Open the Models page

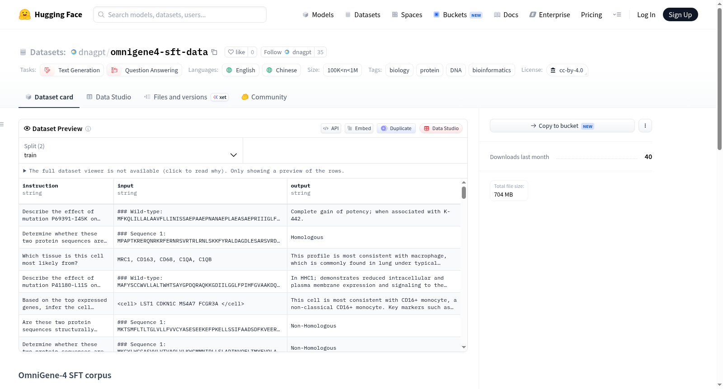(x=318, y=14)
